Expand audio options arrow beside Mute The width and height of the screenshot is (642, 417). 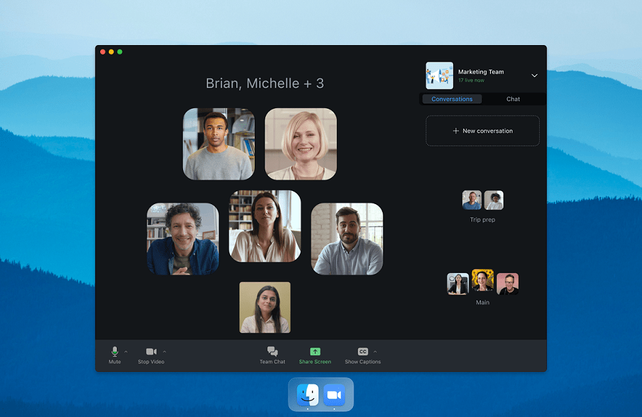pyautogui.click(x=126, y=352)
